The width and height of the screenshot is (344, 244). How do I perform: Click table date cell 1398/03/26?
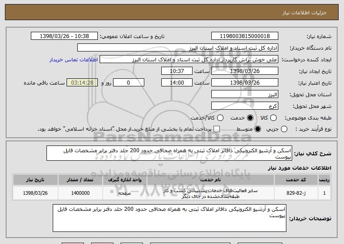[x=35, y=193]
